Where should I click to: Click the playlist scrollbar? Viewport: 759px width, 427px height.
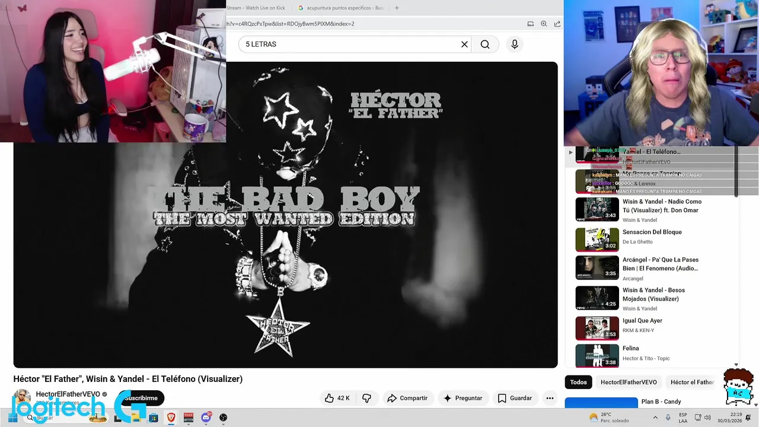coord(736,172)
